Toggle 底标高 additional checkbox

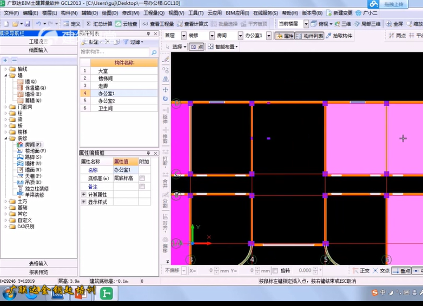click(142, 178)
